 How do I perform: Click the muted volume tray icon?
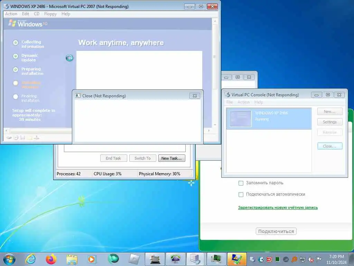311,260
